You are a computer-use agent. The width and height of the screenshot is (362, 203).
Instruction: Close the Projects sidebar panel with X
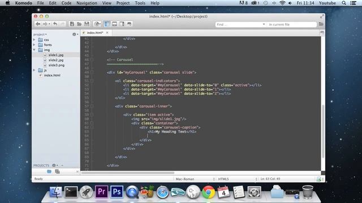click(x=77, y=171)
